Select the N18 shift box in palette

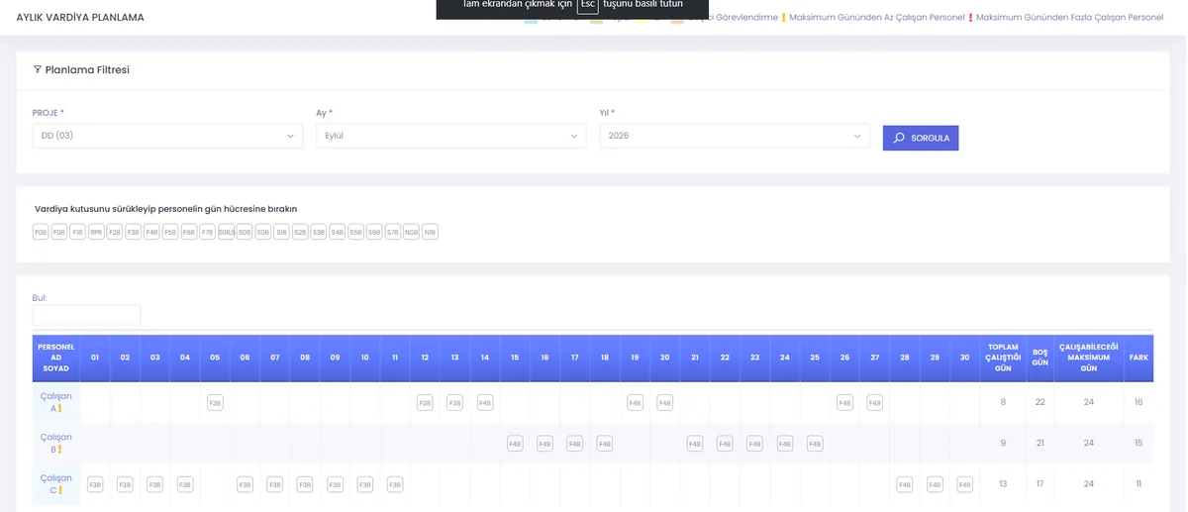pyautogui.click(x=430, y=232)
